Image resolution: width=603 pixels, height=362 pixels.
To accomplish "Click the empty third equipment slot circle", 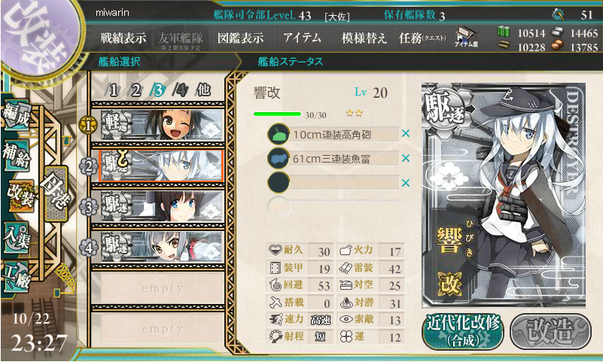I will click(x=279, y=182).
